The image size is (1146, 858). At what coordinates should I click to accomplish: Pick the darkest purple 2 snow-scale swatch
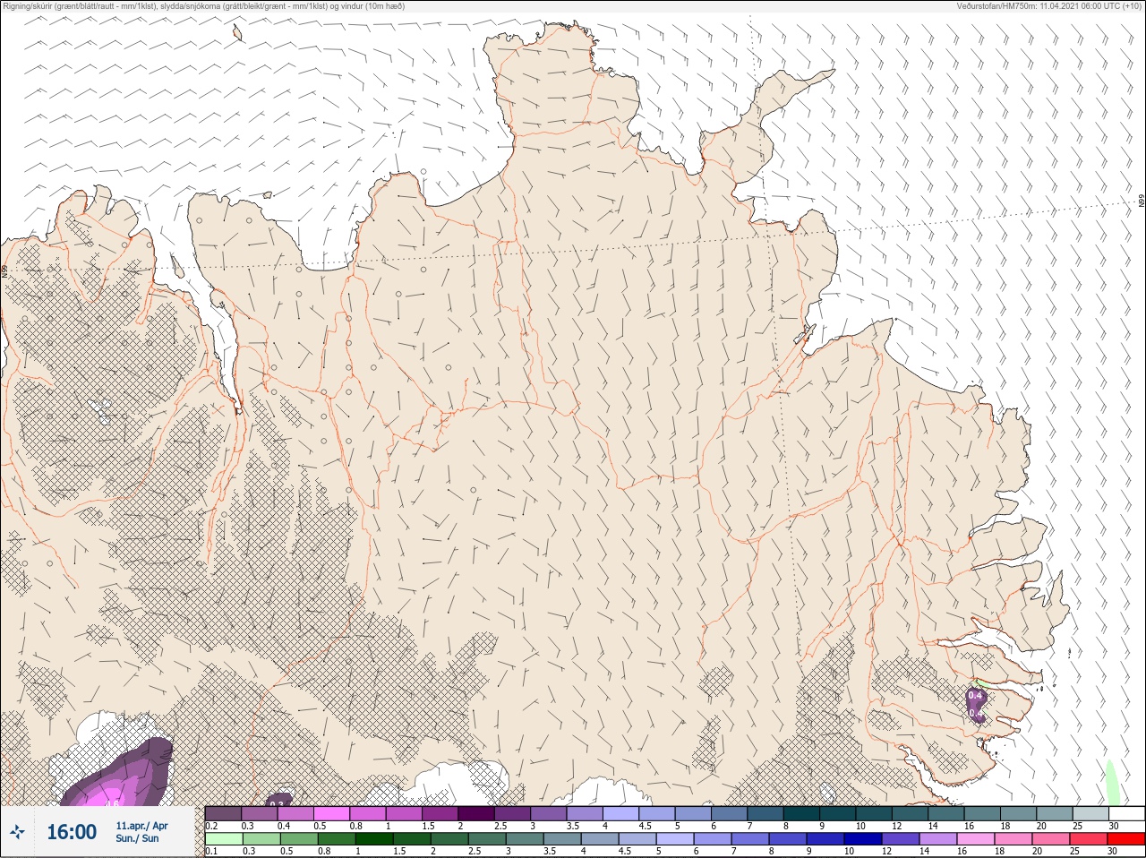pos(476,813)
